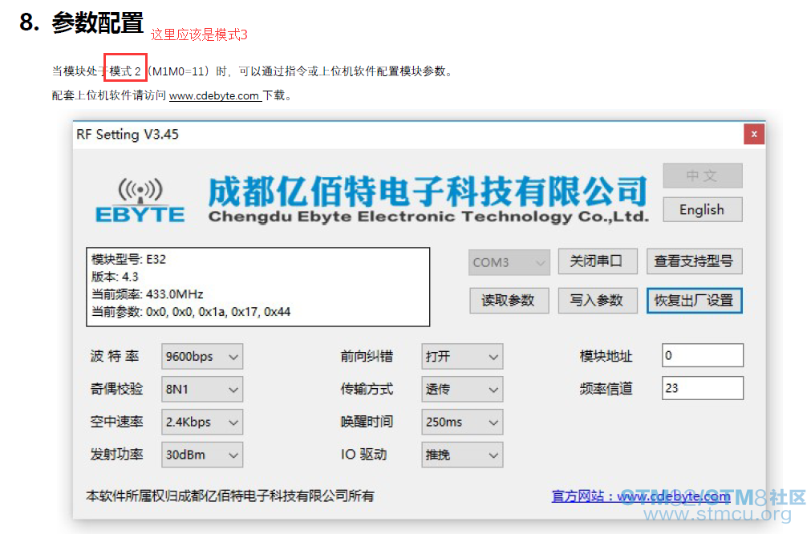This screenshot has height=534, width=811.
Task: Click 查看支持型号 button
Action: (x=694, y=261)
